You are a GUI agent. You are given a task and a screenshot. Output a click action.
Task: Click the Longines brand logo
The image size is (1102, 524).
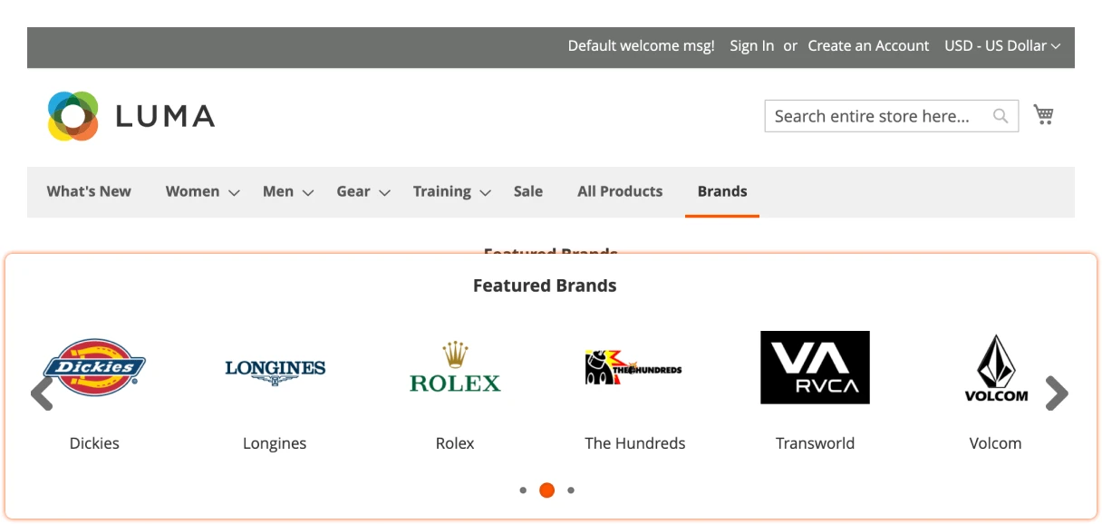point(275,367)
